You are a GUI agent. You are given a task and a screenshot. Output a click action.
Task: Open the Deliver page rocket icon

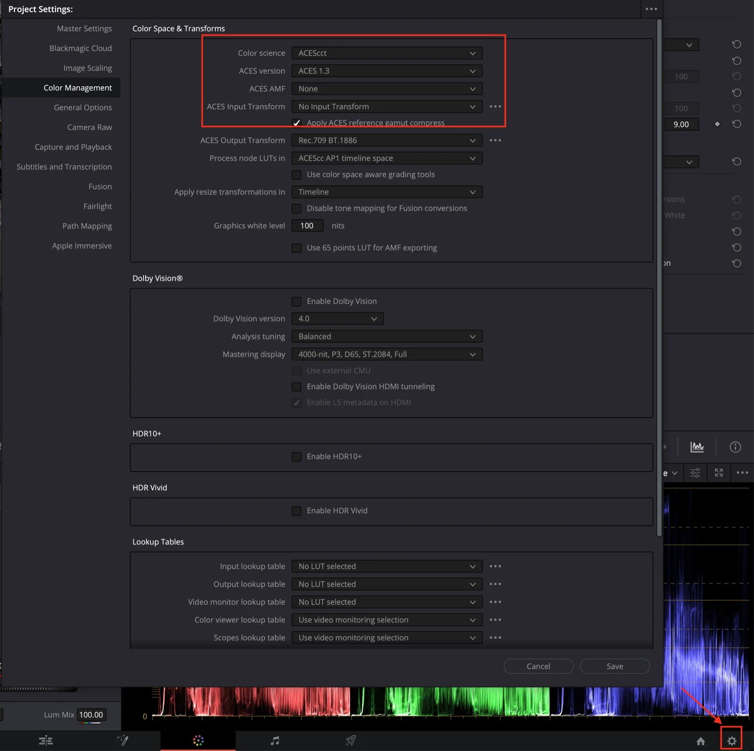tap(351, 741)
